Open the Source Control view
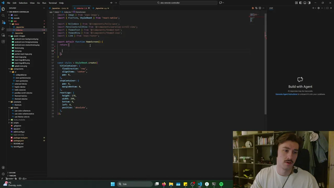 point(3,22)
